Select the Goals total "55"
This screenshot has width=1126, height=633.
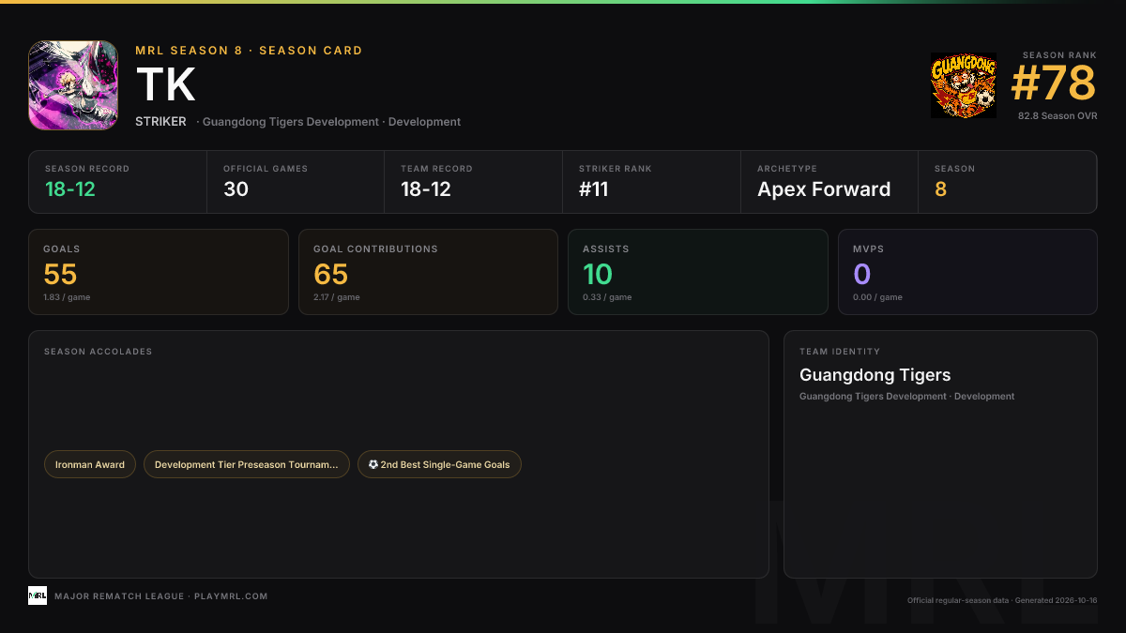(60, 274)
